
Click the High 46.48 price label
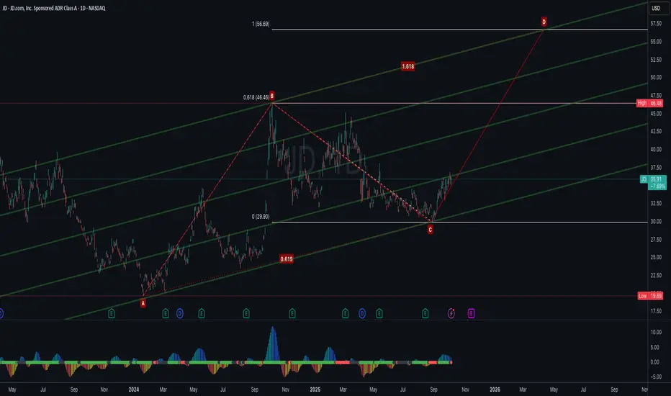click(x=649, y=103)
